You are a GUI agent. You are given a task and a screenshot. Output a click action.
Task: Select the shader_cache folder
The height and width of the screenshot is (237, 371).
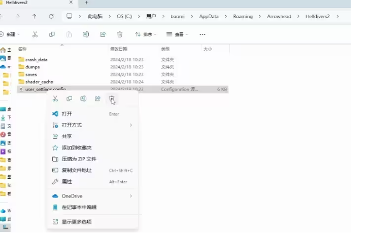point(39,82)
